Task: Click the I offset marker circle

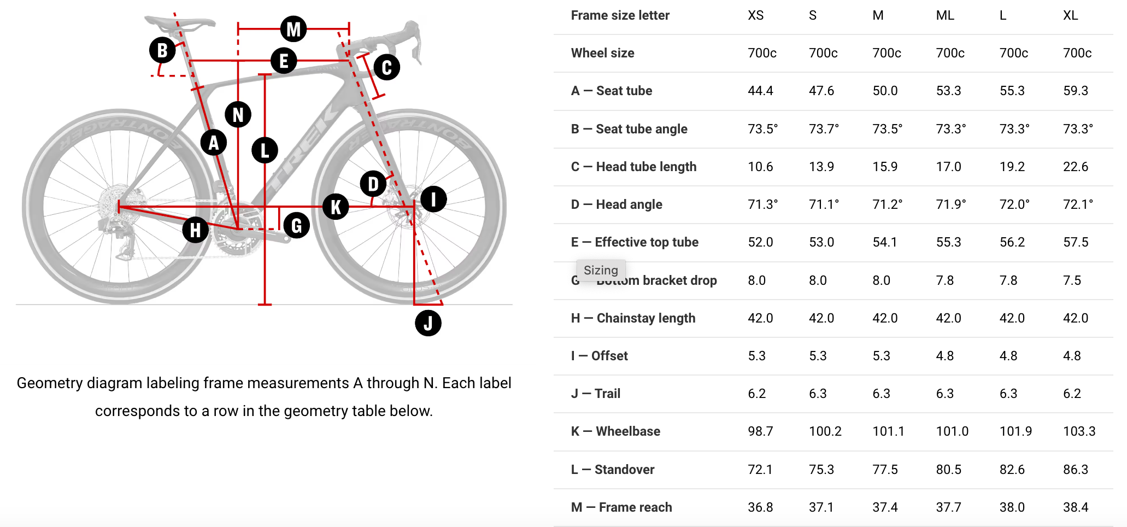Action: 433,199
